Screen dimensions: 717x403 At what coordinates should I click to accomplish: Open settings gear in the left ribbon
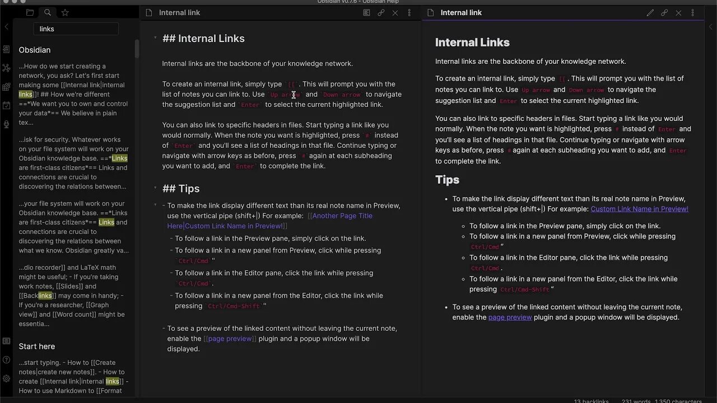pos(6,378)
